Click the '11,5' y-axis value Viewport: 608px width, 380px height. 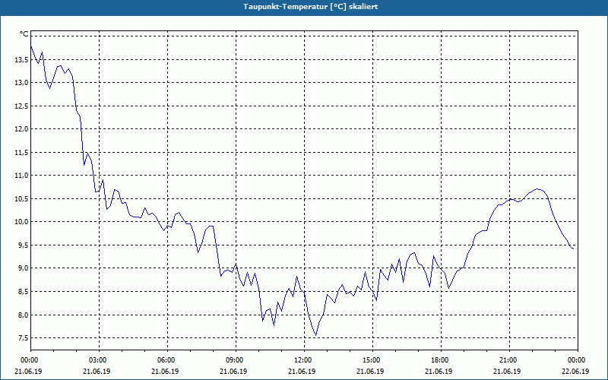pyautogui.click(x=21, y=152)
